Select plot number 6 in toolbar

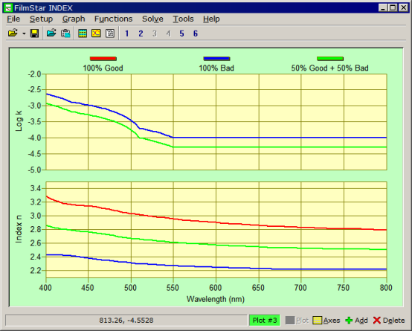196,33
